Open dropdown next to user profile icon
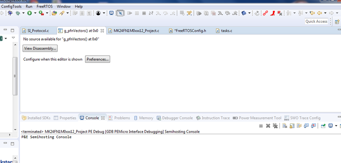Viewport: 341px width, 163px height. pyautogui.click(x=104, y=13)
